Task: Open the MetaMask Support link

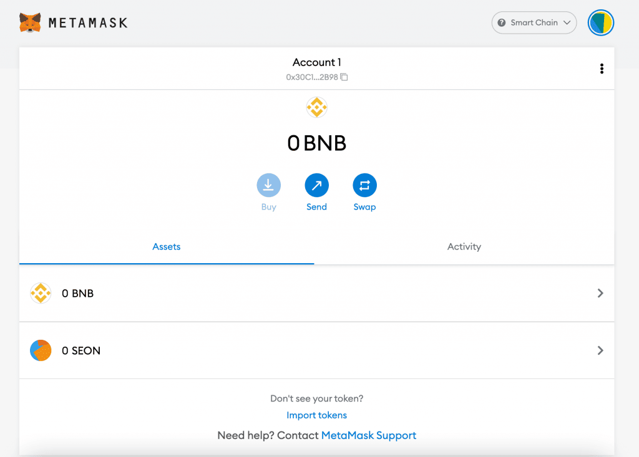Action: click(x=369, y=435)
